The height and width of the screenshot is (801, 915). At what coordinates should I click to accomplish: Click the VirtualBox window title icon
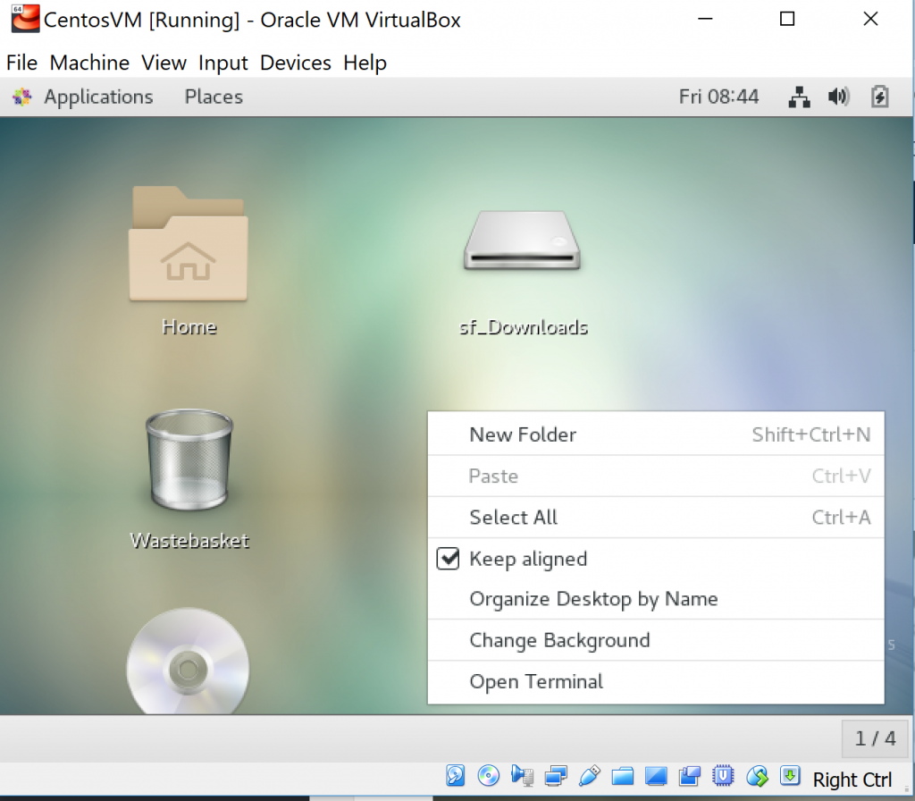coord(25,19)
